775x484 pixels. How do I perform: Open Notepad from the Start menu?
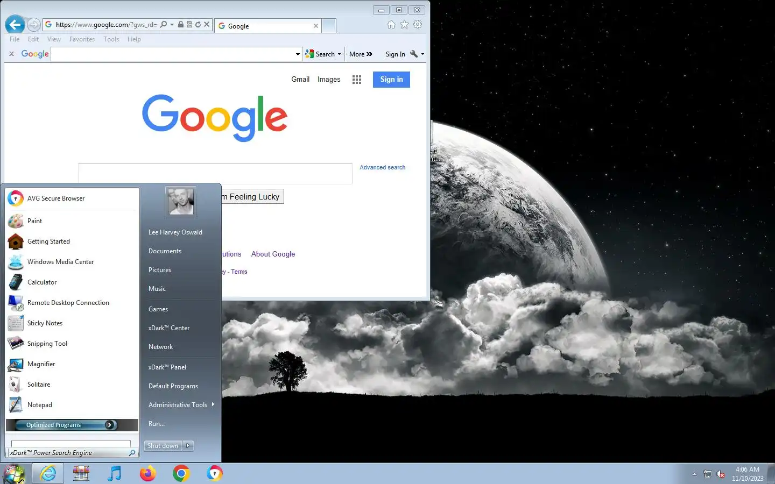click(x=72, y=405)
